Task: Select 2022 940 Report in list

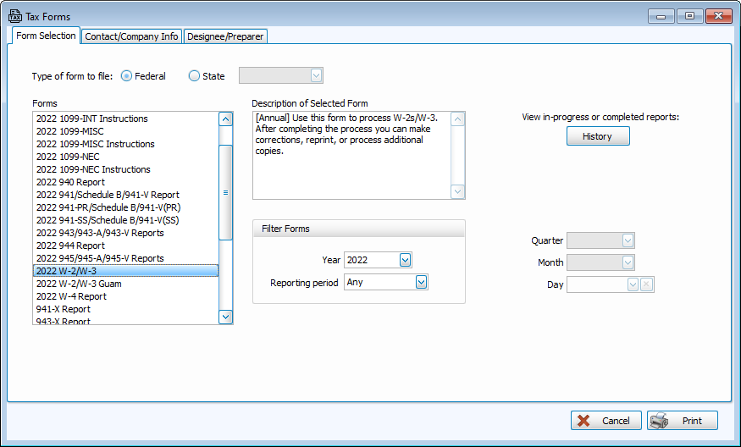Action: pos(70,182)
